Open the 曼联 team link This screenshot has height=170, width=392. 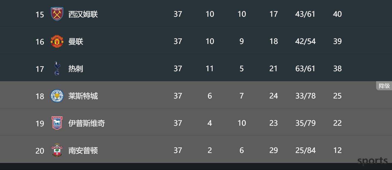click(x=76, y=42)
